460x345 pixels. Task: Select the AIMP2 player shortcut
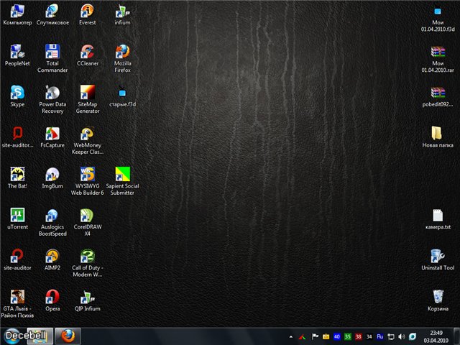point(52,260)
